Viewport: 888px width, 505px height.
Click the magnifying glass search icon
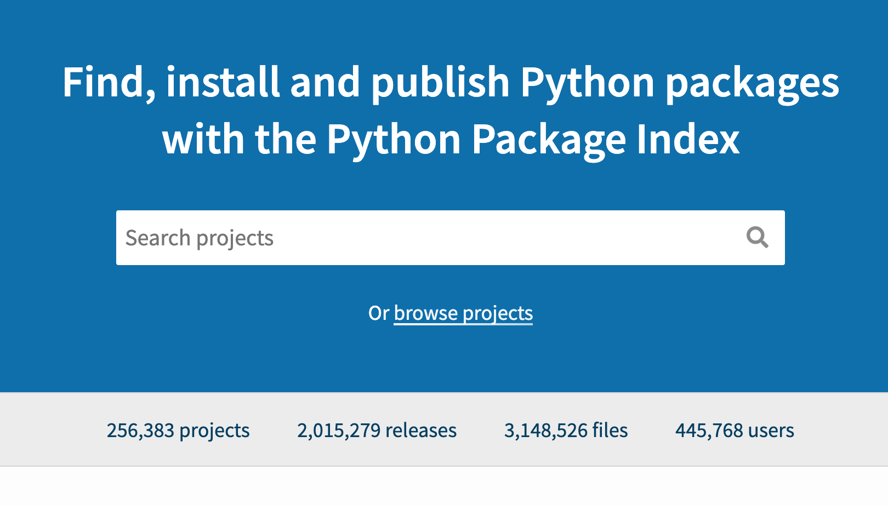click(x=757, y=238)
